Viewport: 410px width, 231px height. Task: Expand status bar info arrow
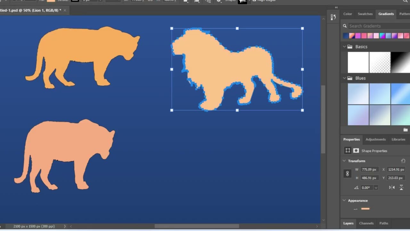click(x=65, y=226)
